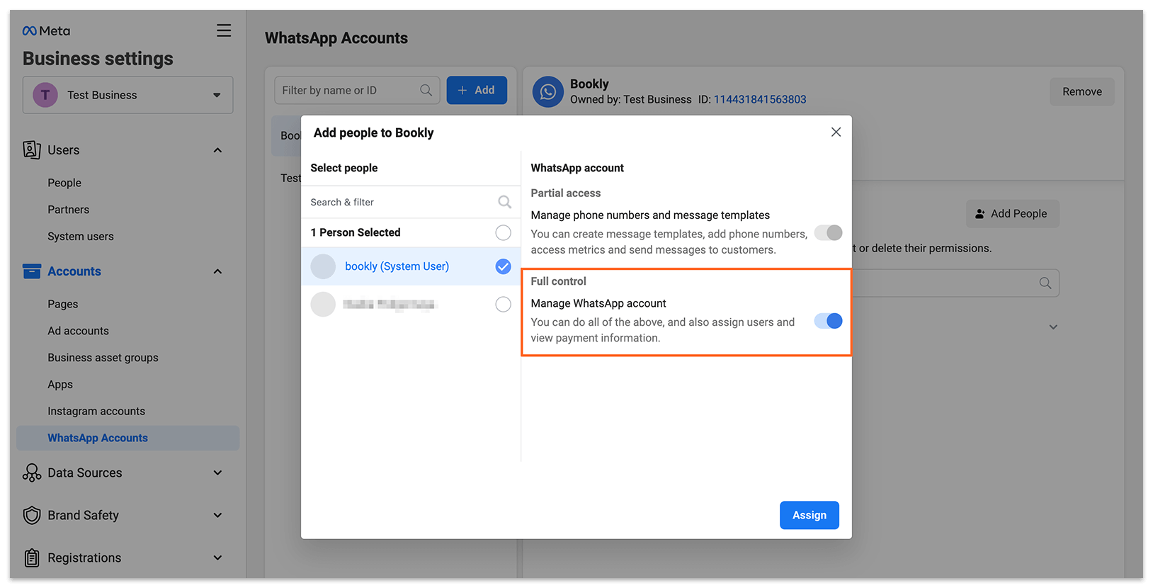Open People in the sidebar

(x=64, y=183)
